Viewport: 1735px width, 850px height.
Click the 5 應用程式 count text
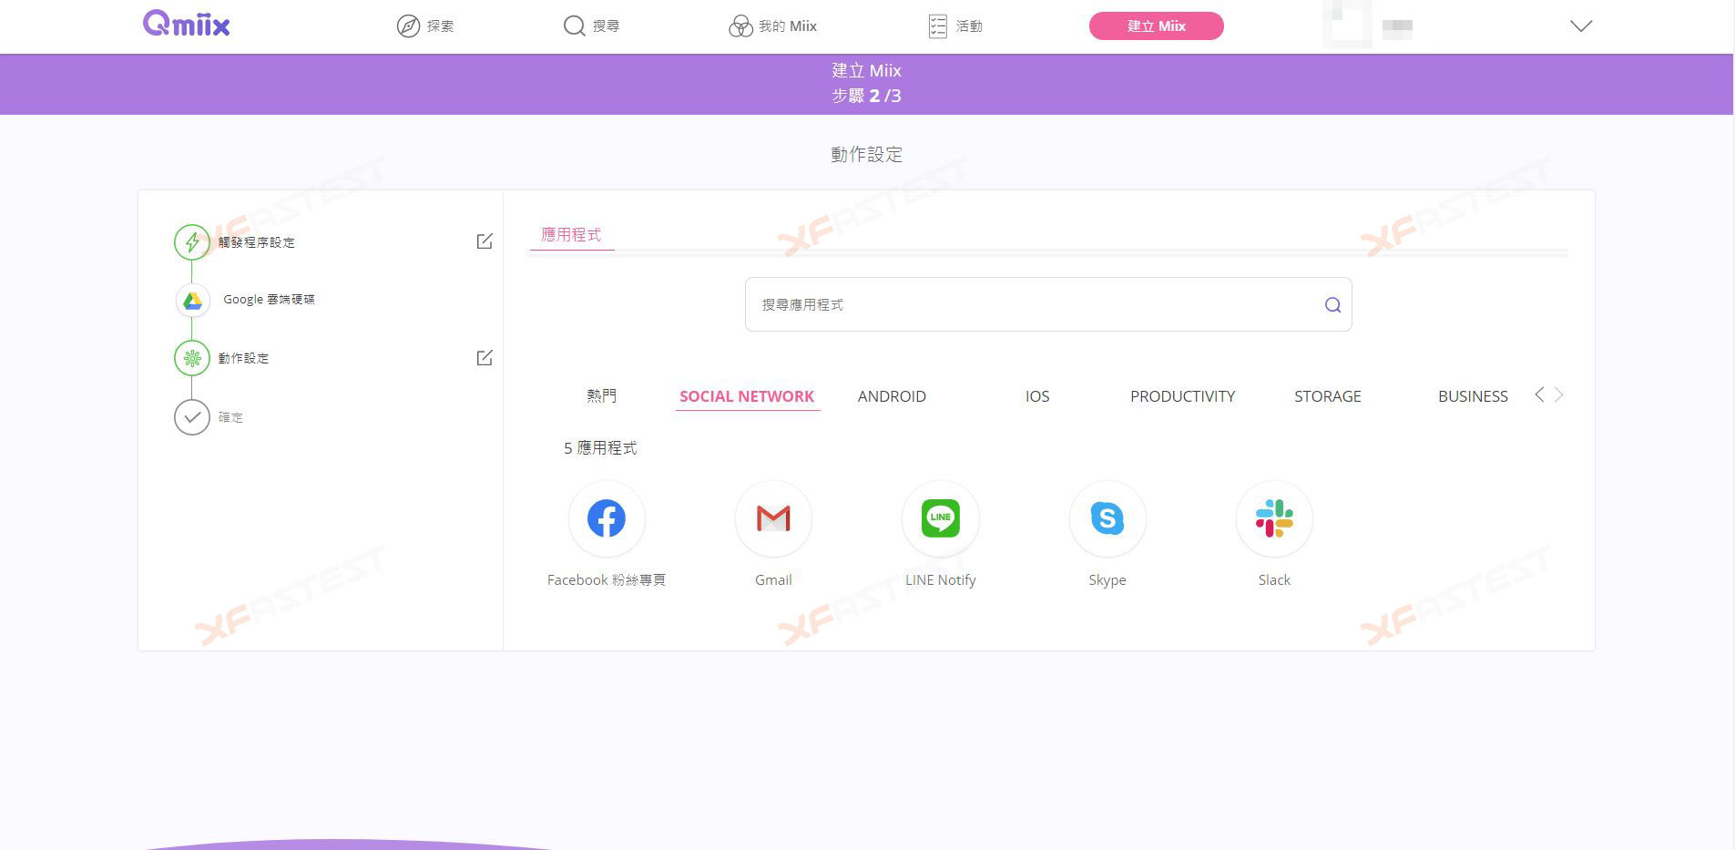(x=600, y=448)
